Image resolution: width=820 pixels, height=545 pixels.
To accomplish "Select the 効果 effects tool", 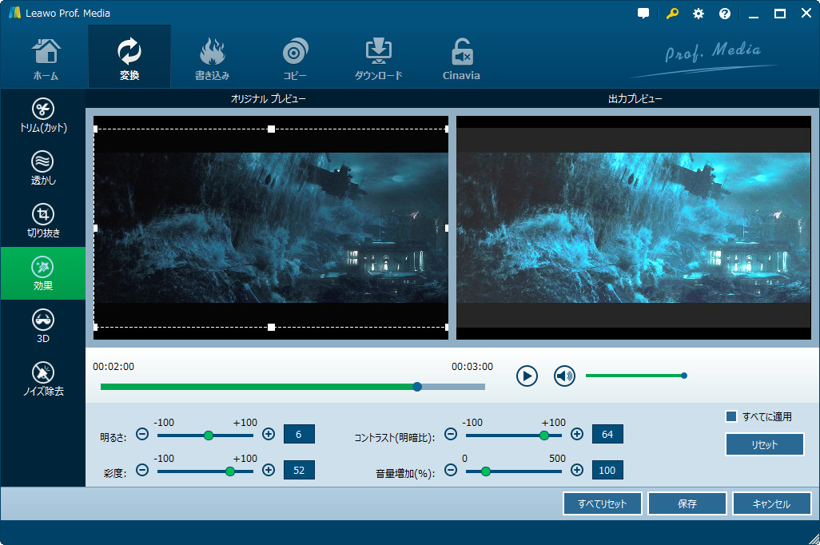I will [x=43, y=273].
